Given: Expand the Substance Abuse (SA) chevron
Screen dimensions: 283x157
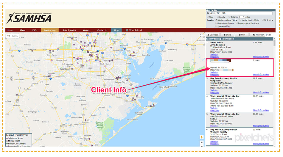Looking at the screenshot, I should [x=237, y=20].
